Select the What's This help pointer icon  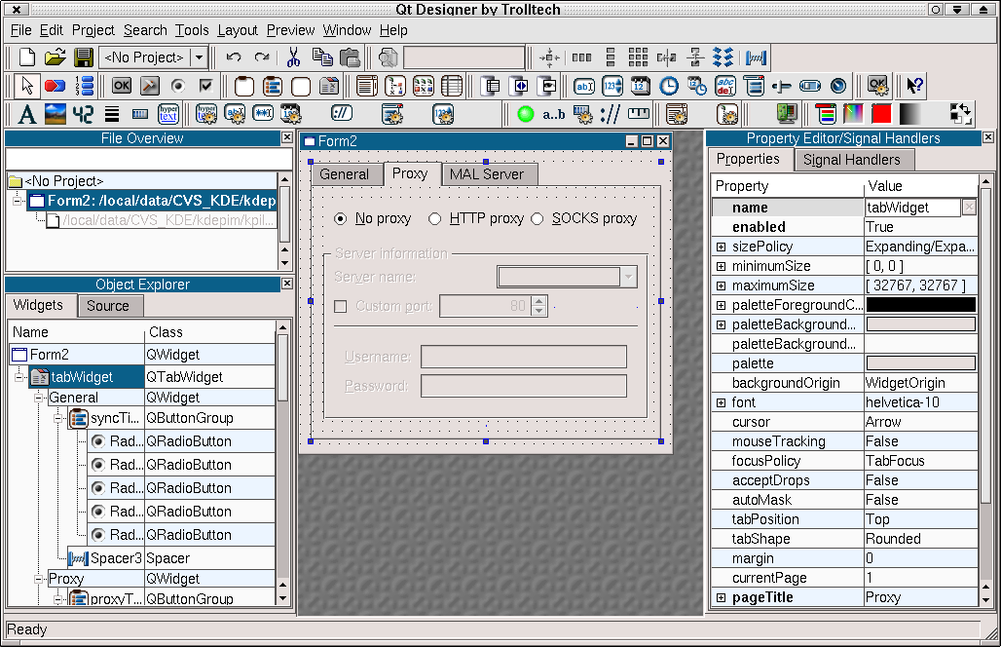[914, 86]
